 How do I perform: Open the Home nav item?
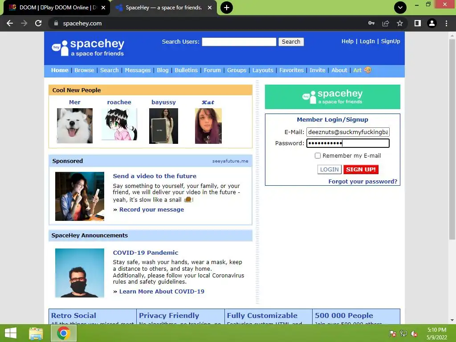[x=60, y=70]
